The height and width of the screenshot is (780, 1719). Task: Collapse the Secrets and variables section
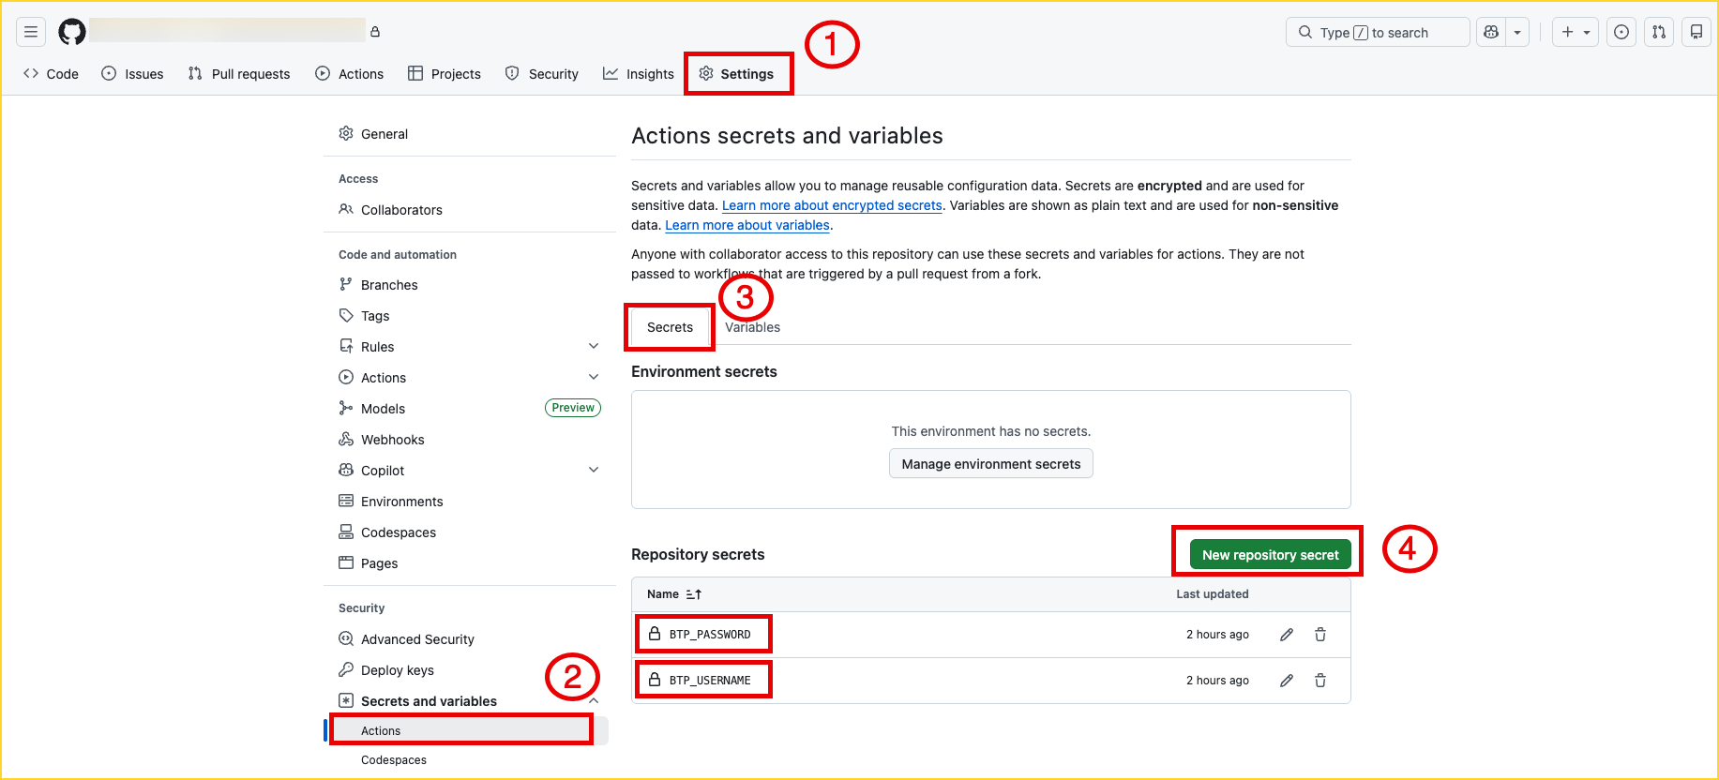tap(594, 701)
